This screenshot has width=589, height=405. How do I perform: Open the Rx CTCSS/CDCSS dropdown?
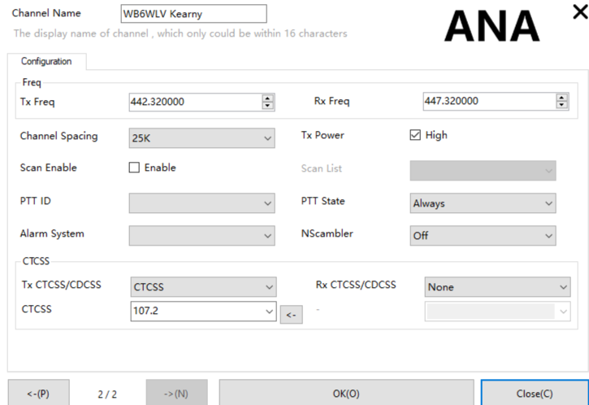(497, 287)
